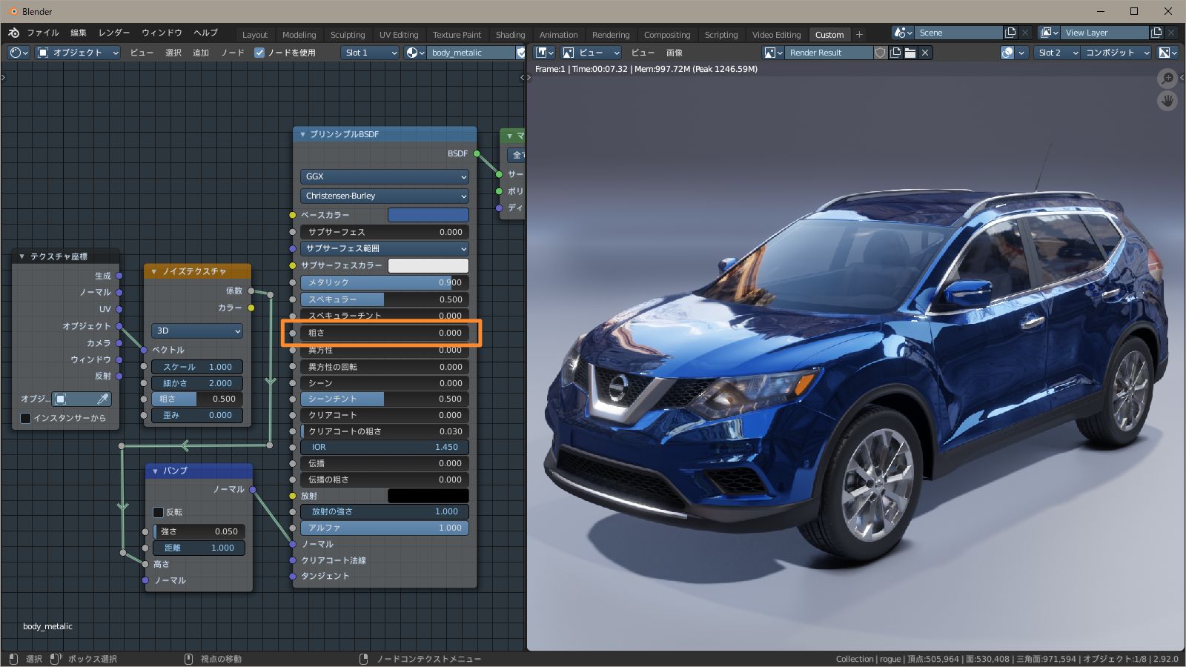The width and height of the screenshot is (1186, 667).
Task: Open the Slot 1 material slot dropdown
Action: tap(371, 53)
